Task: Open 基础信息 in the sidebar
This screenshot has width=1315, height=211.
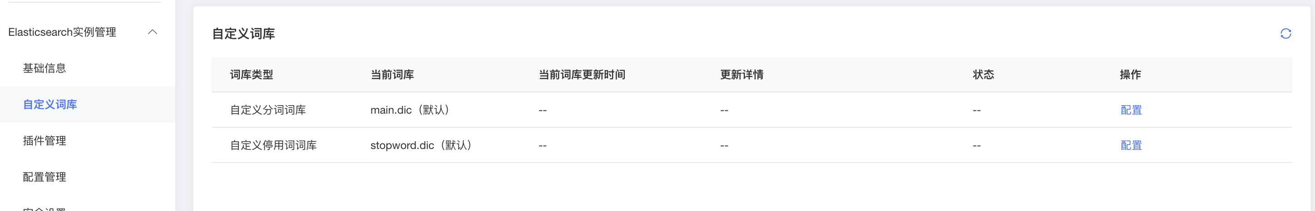Action: (x=44, y=68)
